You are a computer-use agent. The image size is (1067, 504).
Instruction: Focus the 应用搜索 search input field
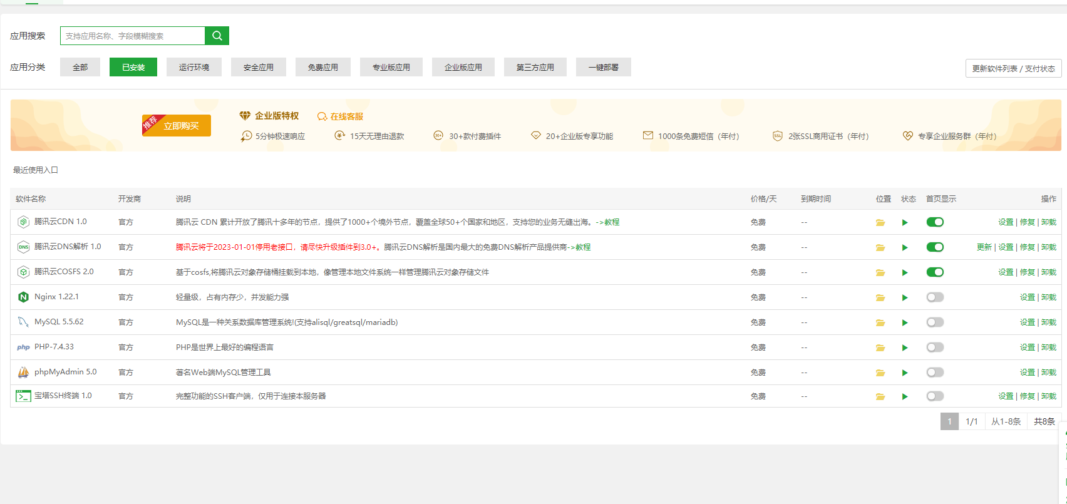point(133,36)
